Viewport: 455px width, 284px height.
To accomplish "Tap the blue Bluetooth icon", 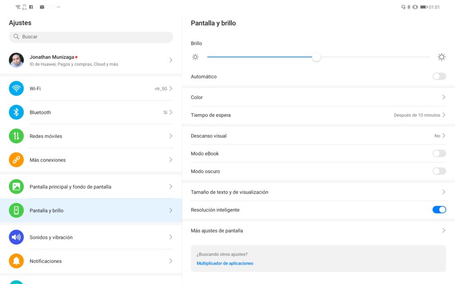I will (x=16, y=112).
